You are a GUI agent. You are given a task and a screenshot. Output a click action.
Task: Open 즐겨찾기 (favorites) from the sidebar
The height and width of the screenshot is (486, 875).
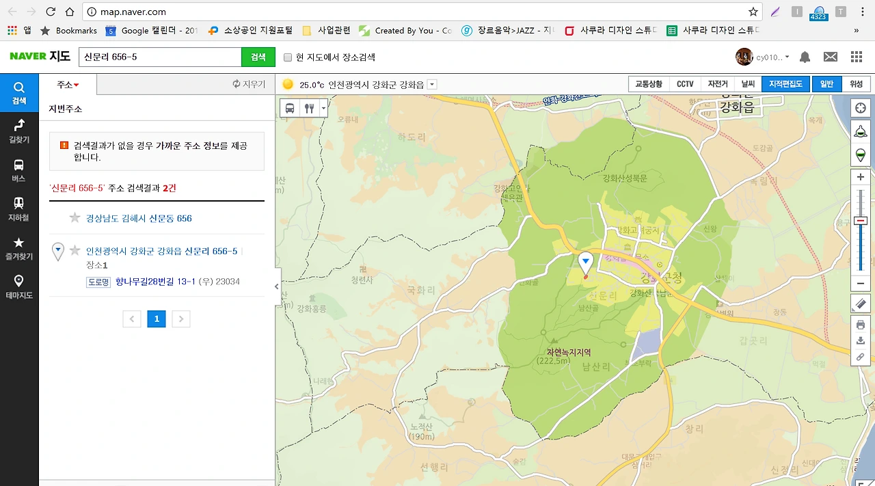[19, 247]
